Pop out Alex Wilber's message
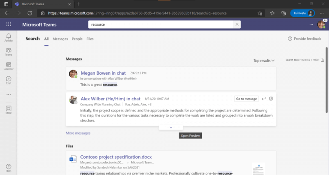This screenshot has height=175, width=329. coord(271,99)
